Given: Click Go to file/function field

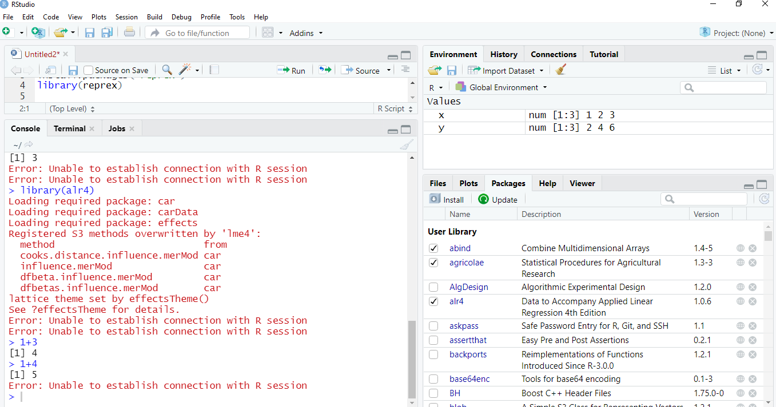Looking at the screenshot, I should click(x=197, y=33).
